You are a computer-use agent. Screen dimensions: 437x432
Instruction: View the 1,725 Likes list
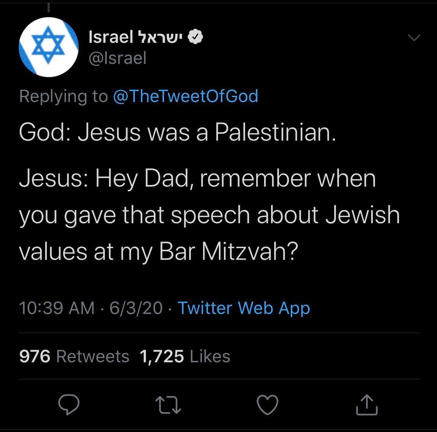[185, 356]
